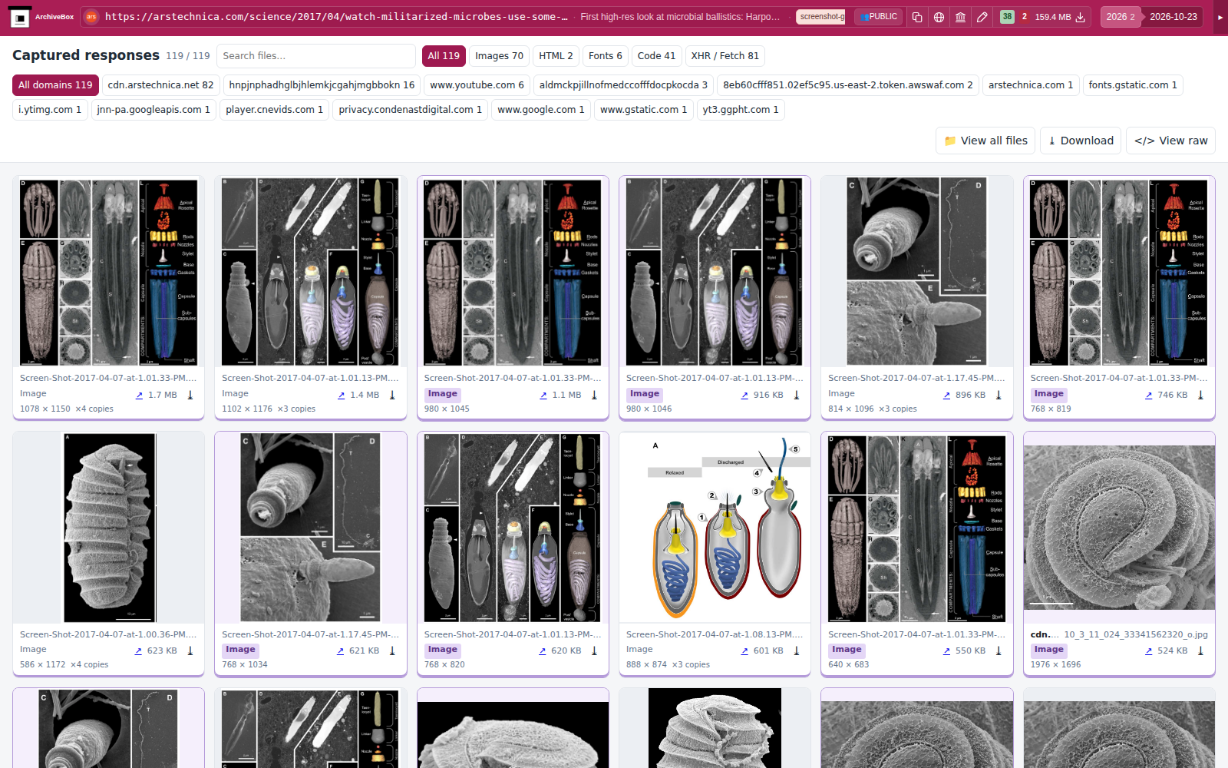Open the 1.1 MB image externally
The image size is (1228, 768).
tap(543, 396)
